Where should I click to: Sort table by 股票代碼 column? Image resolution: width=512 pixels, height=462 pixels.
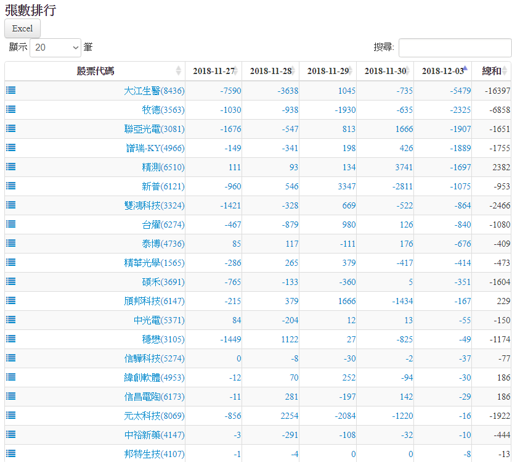(95, 71)
